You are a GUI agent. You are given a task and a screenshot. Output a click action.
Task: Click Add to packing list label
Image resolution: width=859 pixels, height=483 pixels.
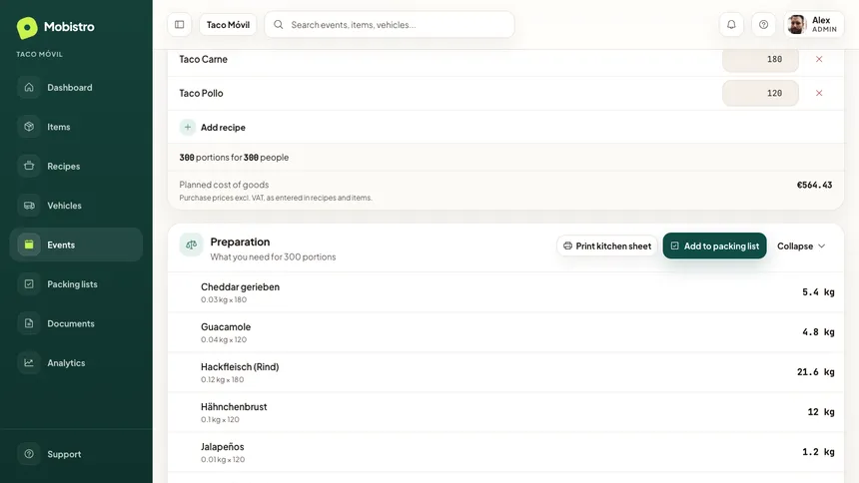(721, 245)
